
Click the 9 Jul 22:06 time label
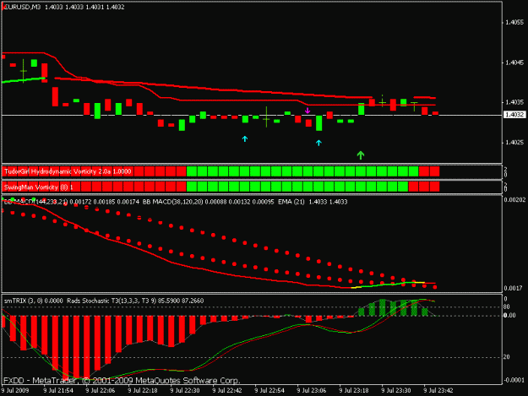[x=101, y=391]
